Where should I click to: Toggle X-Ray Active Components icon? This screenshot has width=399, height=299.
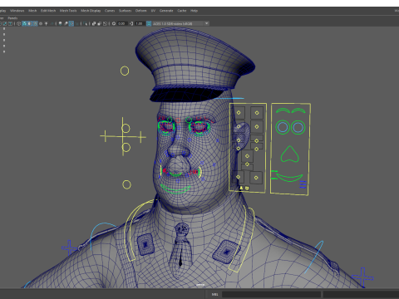[100, 23]
